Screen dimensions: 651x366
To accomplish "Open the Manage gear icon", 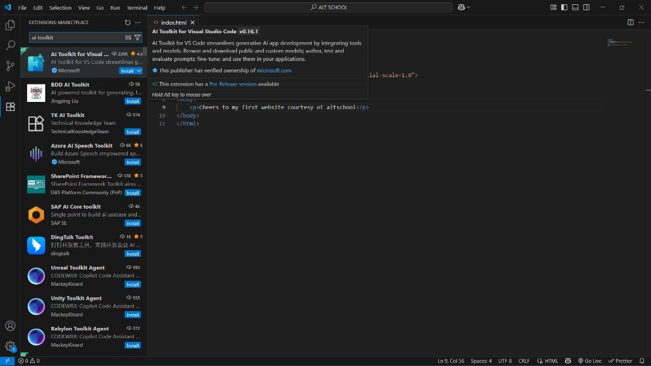I will click(10, 346).
